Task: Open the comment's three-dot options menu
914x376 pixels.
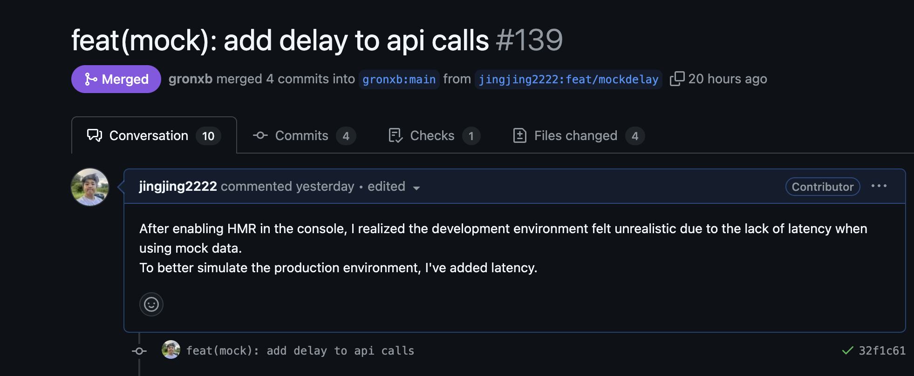Action: pos(879,186)
